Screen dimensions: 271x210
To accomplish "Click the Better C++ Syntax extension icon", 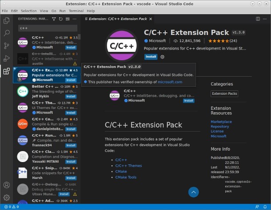I will tap(23, 91).
